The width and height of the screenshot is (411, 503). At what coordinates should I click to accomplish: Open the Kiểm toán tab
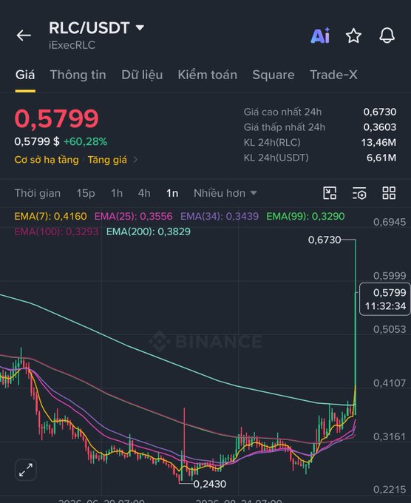(208, 75)
